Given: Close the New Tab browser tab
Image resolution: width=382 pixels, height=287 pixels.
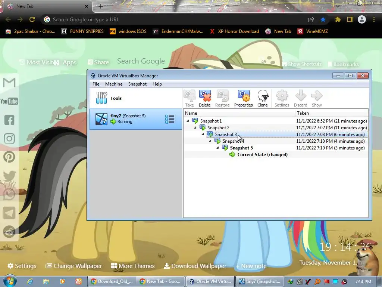Looking at the screenshot, I should [86, 6].
